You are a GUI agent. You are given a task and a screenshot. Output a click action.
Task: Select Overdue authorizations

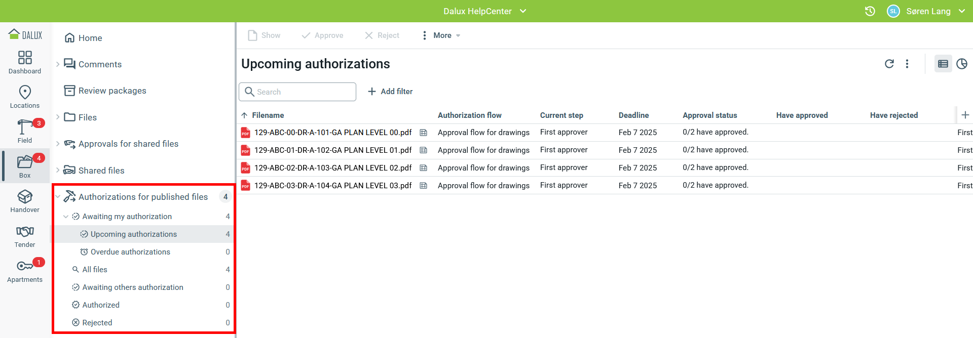click(x=130, y=252)
